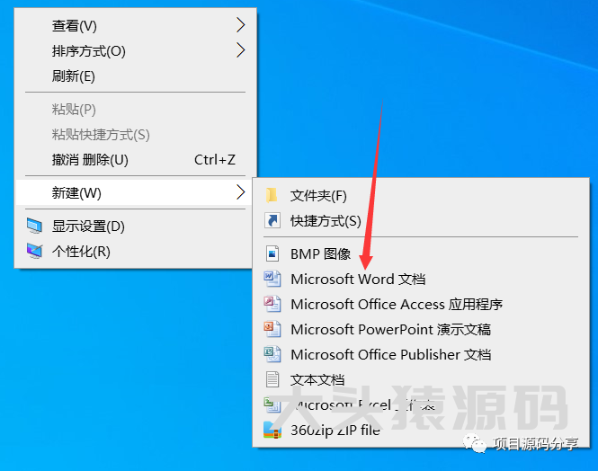
Task: Click the 个性化 personalization icon
Action: (34, 251)
